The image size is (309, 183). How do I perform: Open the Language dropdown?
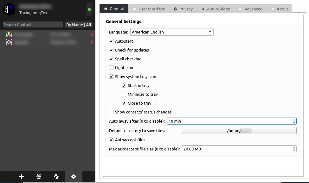tap(172, 32)
